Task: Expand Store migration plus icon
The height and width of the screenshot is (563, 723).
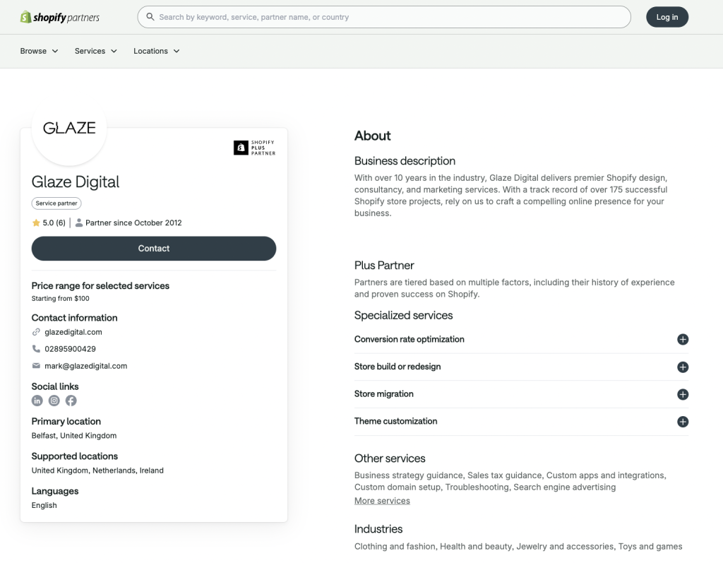Action: [x=683, y=394]
